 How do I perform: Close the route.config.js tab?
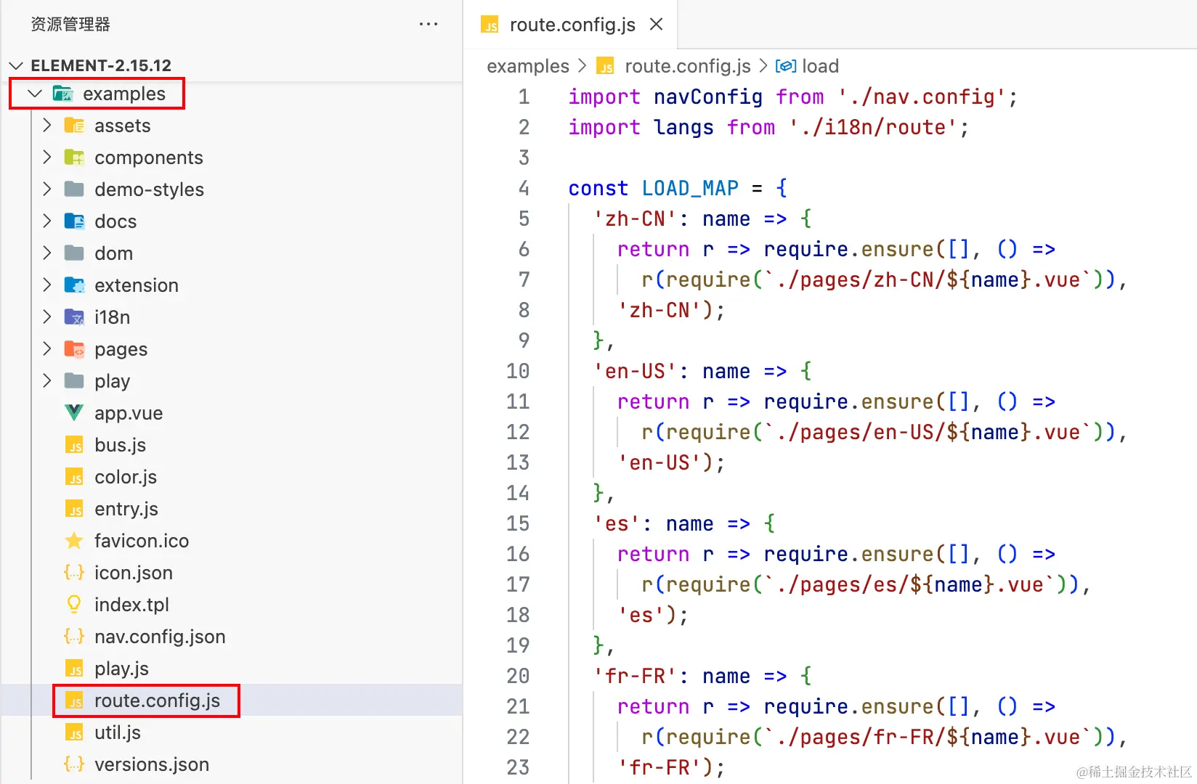(657, 25)
